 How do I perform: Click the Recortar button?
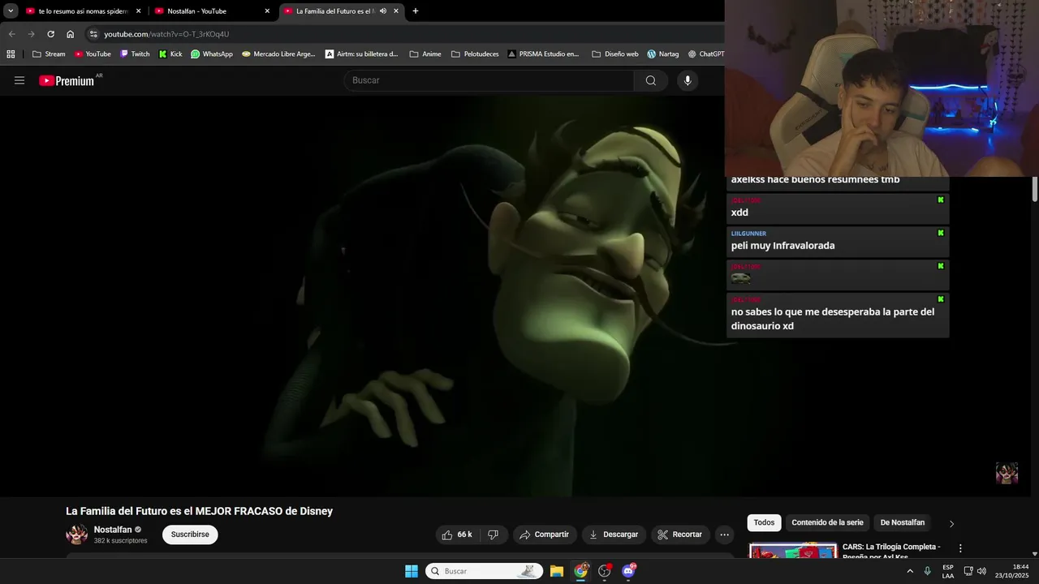680,535
